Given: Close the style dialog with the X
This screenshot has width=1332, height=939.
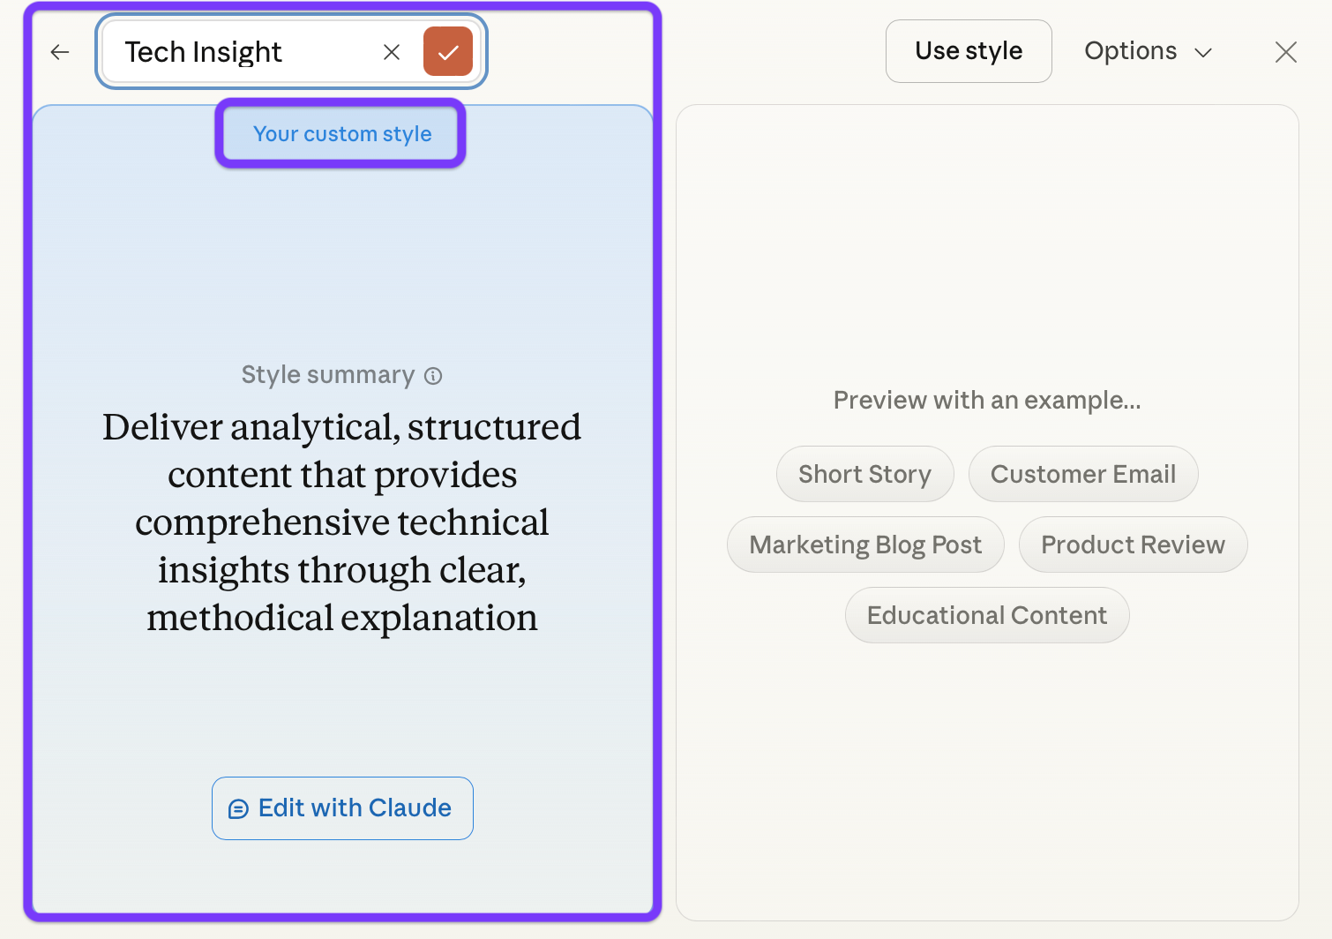Looking at the screenshot, I should (x=1285, y=52).
